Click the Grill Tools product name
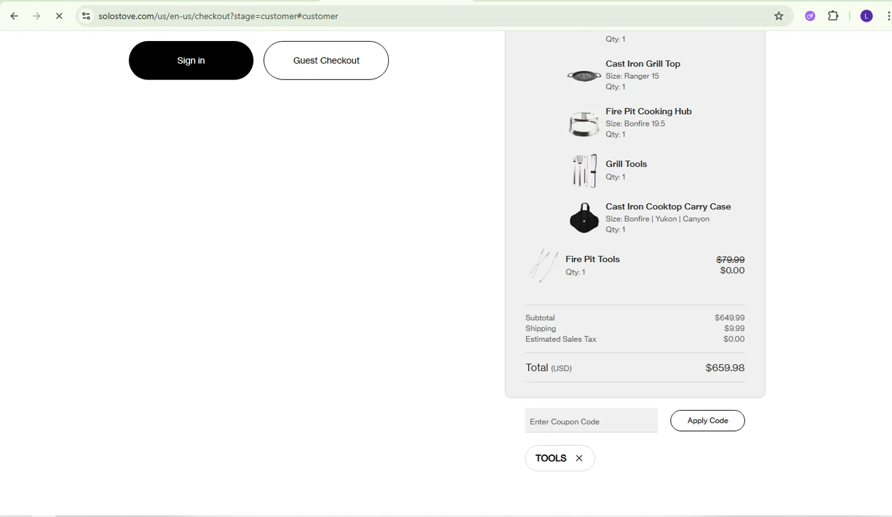 tap(626, 164)
